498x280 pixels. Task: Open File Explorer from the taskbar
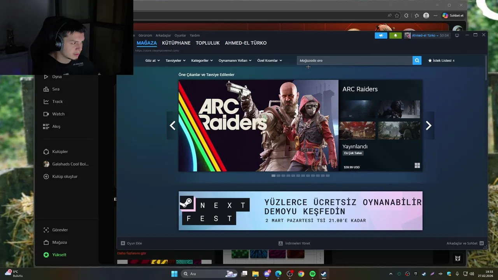(255, 274)
